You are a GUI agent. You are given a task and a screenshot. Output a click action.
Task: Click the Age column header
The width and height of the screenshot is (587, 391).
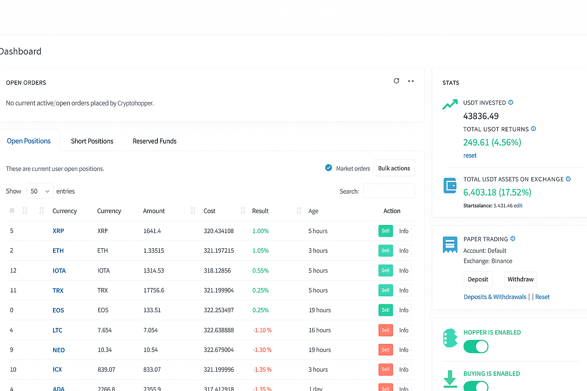pos(313,211)
